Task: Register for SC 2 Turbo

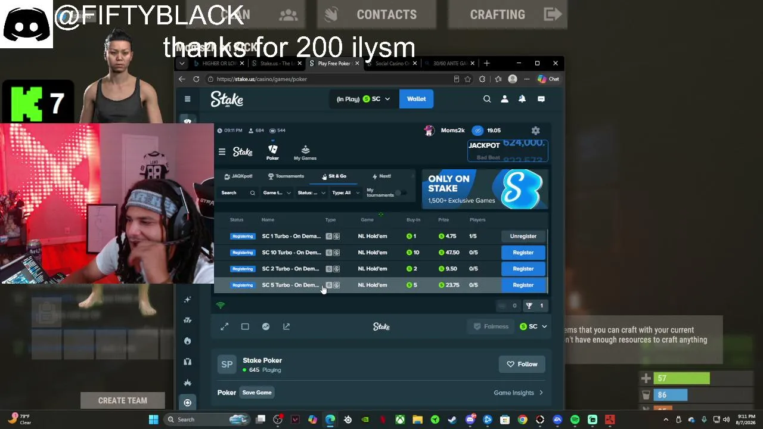Action: click(523, 269)
